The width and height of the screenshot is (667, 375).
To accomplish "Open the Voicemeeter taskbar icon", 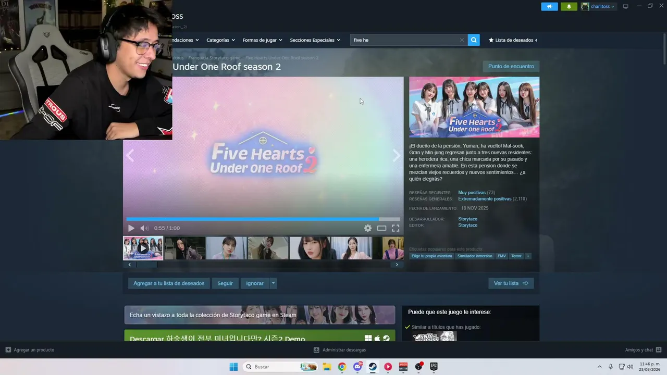I will 403,367.
